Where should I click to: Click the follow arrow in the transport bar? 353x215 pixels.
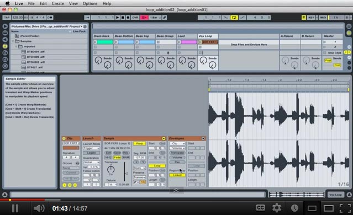[x=87, y=17]
